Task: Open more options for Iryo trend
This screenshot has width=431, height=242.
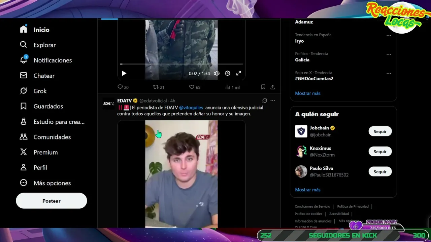Action: point(389,35)
